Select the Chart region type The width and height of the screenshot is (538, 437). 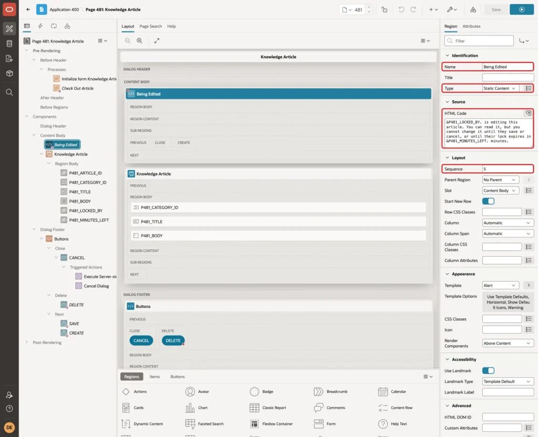[x=196, y=408]
